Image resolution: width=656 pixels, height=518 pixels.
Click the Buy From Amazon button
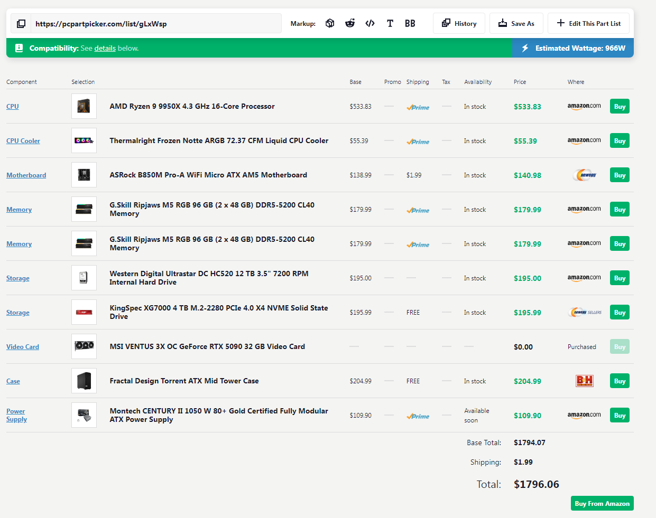(x=602, y=503)
